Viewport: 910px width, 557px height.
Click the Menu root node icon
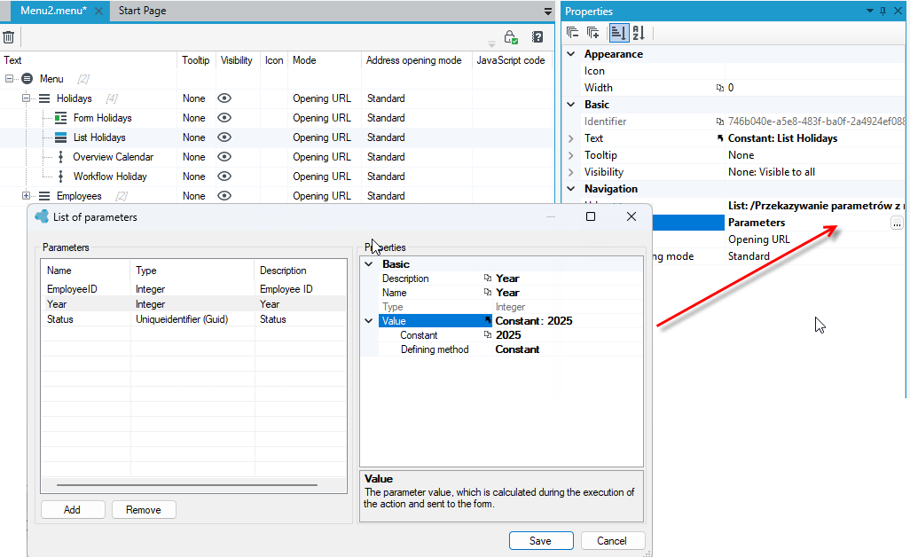click(x=27, y=79)
